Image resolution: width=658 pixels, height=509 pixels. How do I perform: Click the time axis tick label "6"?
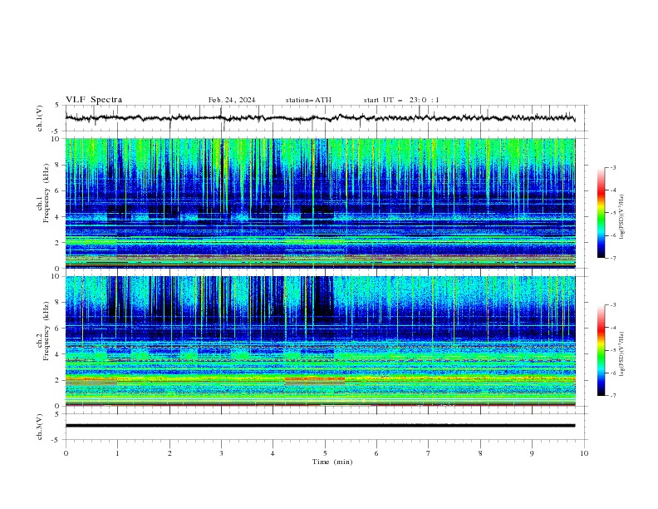(x=376, y=453)
